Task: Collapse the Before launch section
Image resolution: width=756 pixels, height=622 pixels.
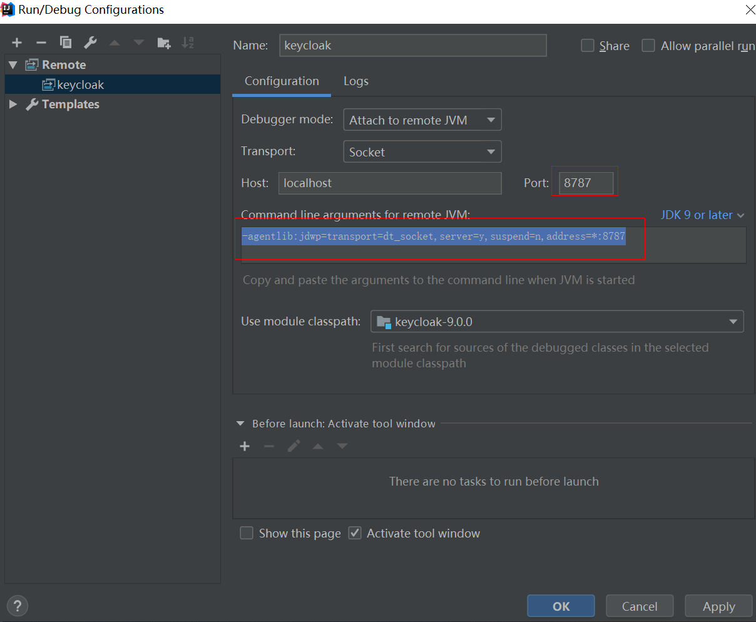Action: (x=240, y=424)
